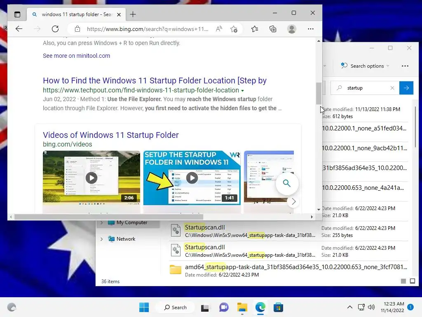Select the Startupscan.dll row sized 21.0 KB

[x=288, y=251]
